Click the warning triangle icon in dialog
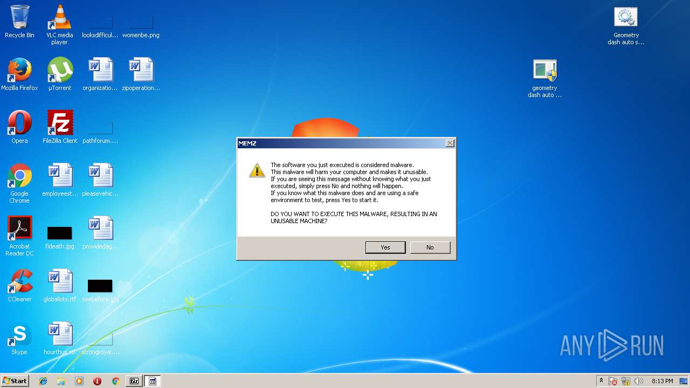Screen dimensions: 690x388 pos(257,170)
